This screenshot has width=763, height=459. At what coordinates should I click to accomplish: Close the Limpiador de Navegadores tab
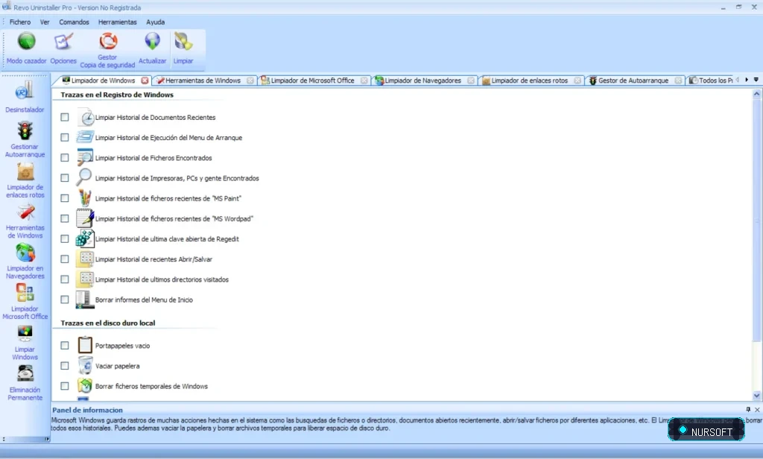(471, 80)
